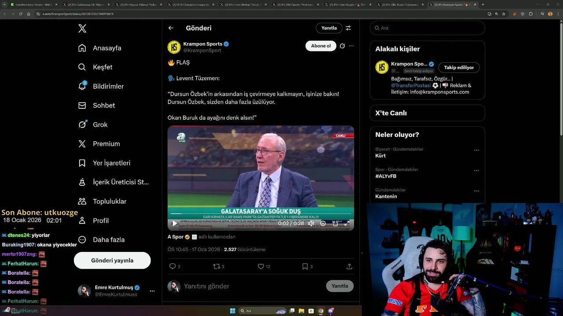Click the Abone ol button
This screenshot has height=316, width=563.
pyautogui.click(x=321, y=46)
